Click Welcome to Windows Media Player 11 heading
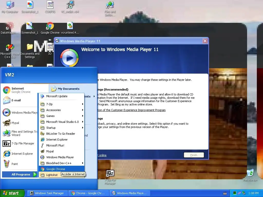Viewport: 263px width, 197px height. [120, 50]
